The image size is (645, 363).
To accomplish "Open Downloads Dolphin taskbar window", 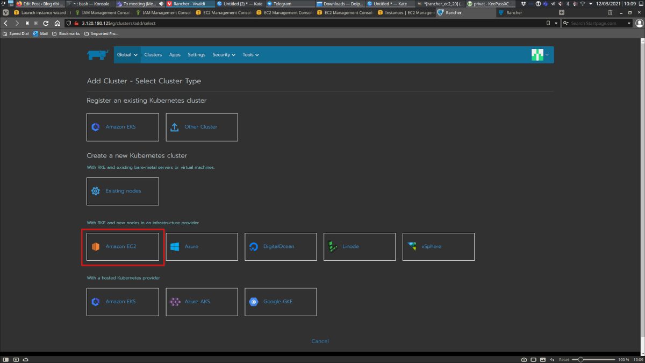I will [x=340, y=3].
